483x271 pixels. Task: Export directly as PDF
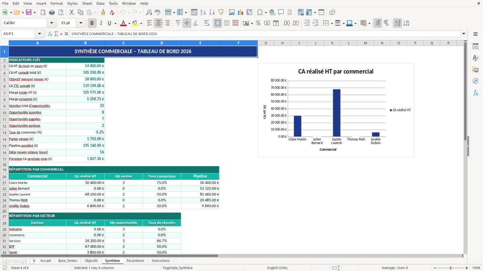(43, 12)
